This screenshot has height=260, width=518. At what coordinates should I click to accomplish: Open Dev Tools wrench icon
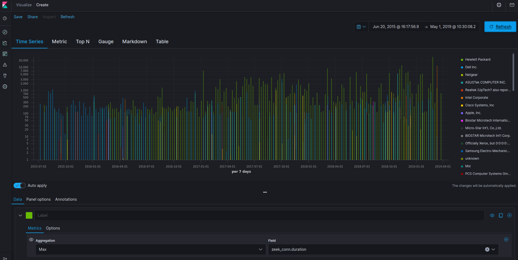tap(5, 75)
